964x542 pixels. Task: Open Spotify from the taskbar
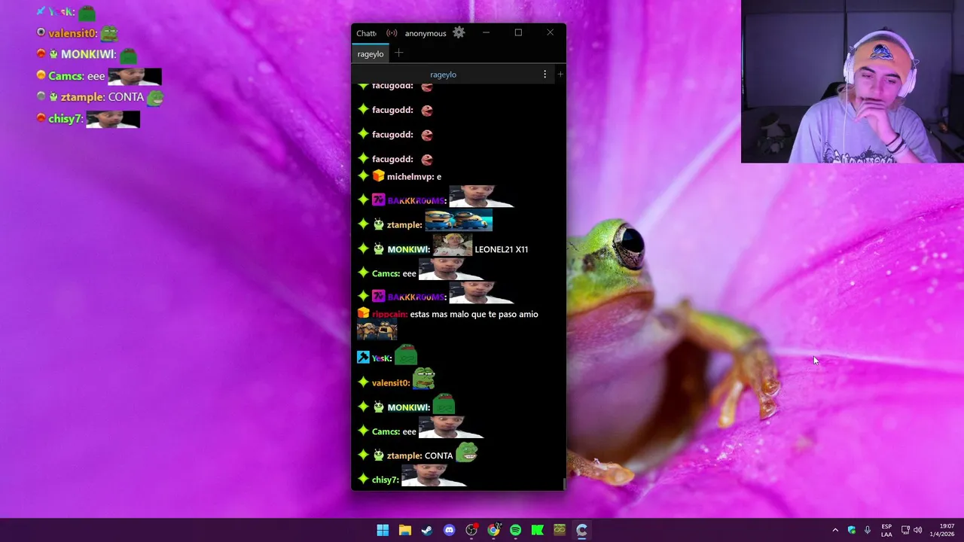point(515,530)
